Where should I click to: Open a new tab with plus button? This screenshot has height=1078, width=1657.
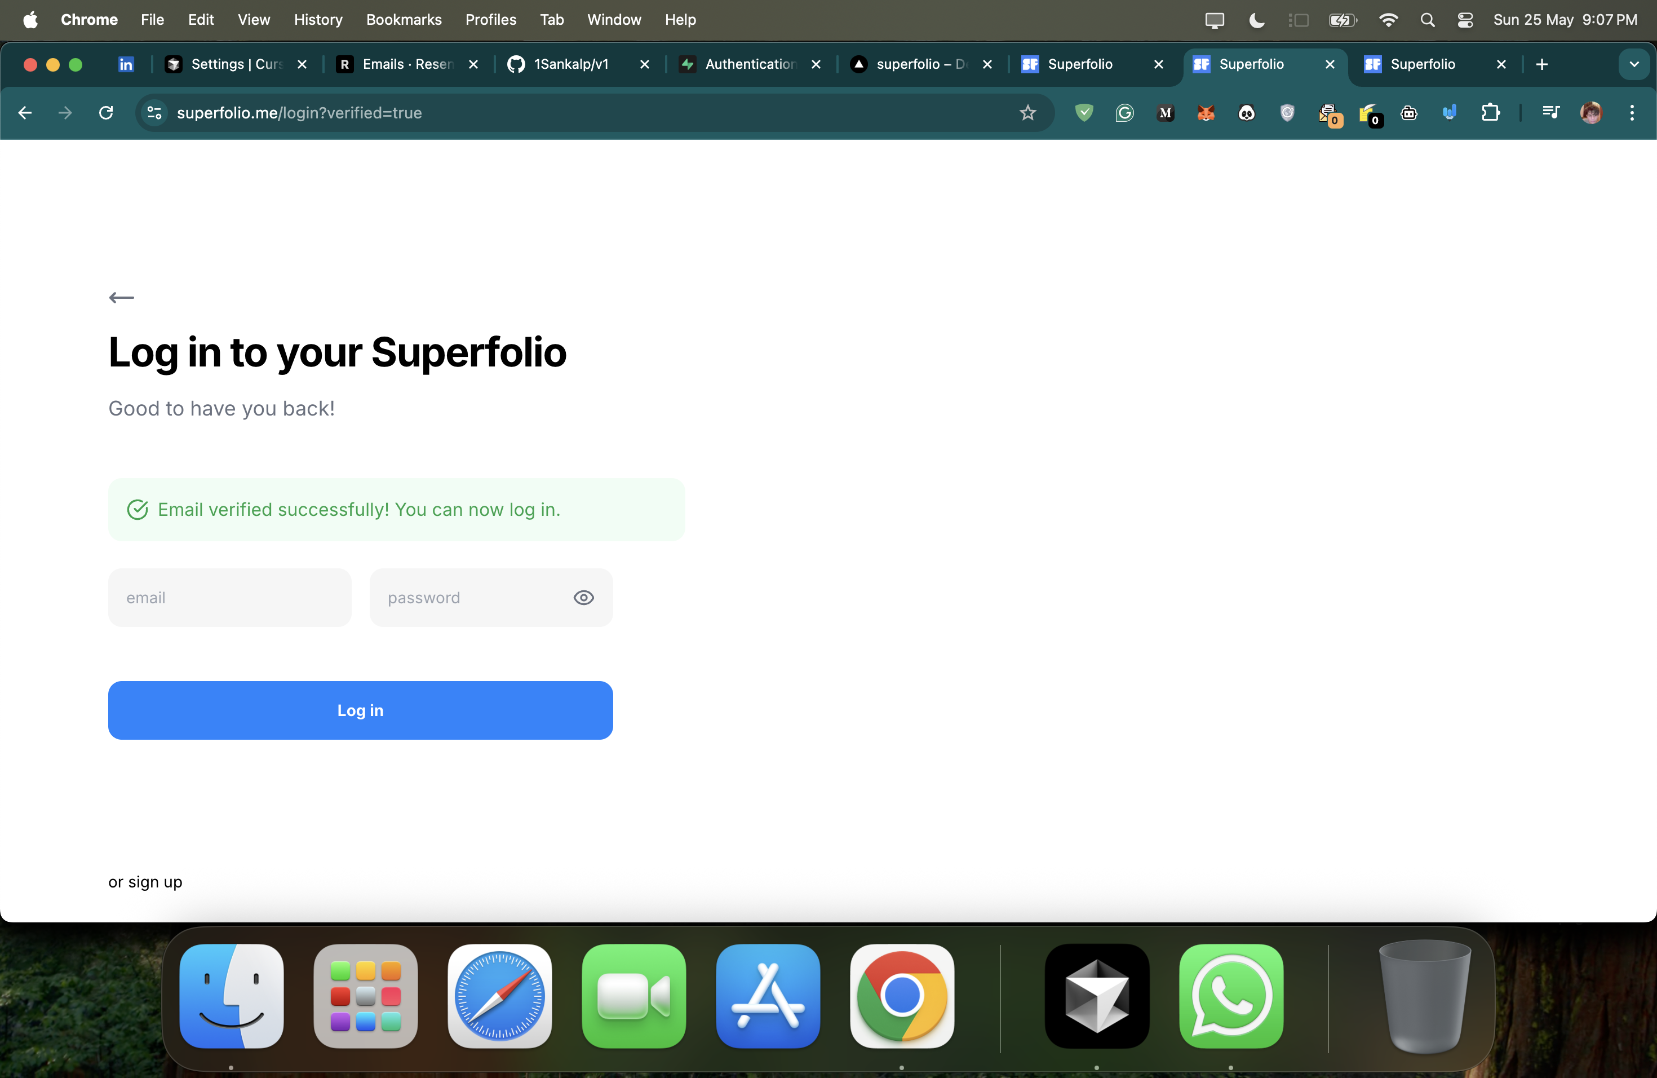[x=1542, y=64]
